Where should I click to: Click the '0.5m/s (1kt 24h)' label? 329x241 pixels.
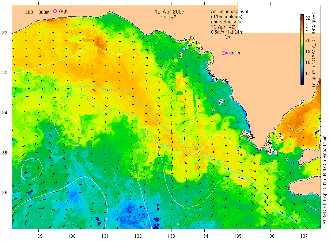[x=227, y=32]
